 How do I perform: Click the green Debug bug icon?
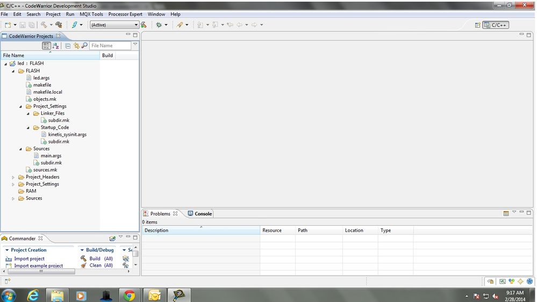click(159, 25)
